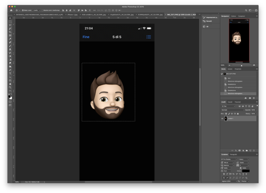Select the Horizontal Type tool

pyautogui.click(x=10, y=73)
